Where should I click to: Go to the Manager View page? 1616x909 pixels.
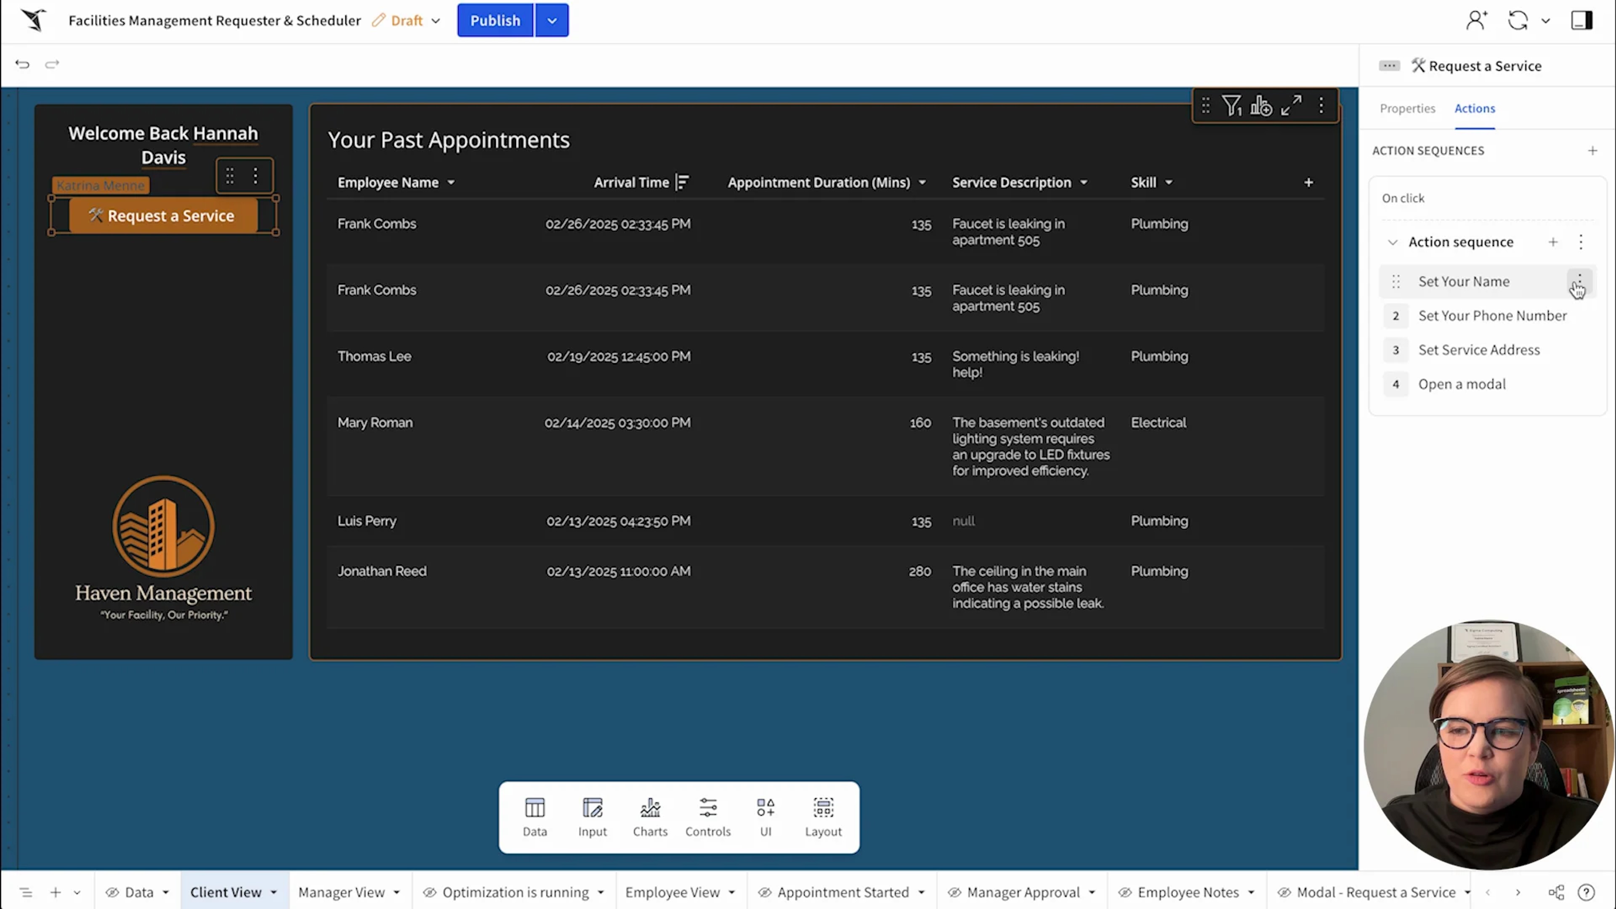pos(341,892)
